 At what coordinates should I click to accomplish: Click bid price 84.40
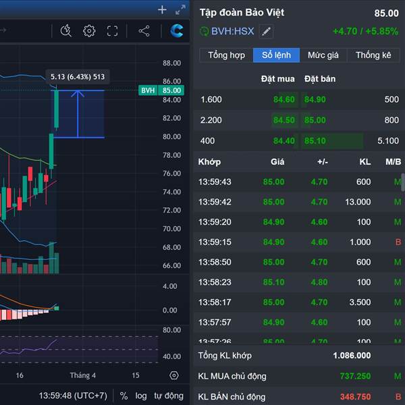pos(284,141)
